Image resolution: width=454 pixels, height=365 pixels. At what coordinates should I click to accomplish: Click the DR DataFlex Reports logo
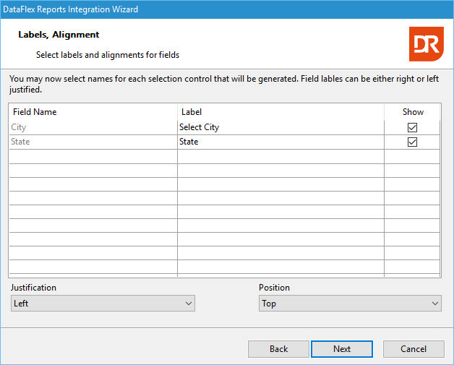pos(427,44)
